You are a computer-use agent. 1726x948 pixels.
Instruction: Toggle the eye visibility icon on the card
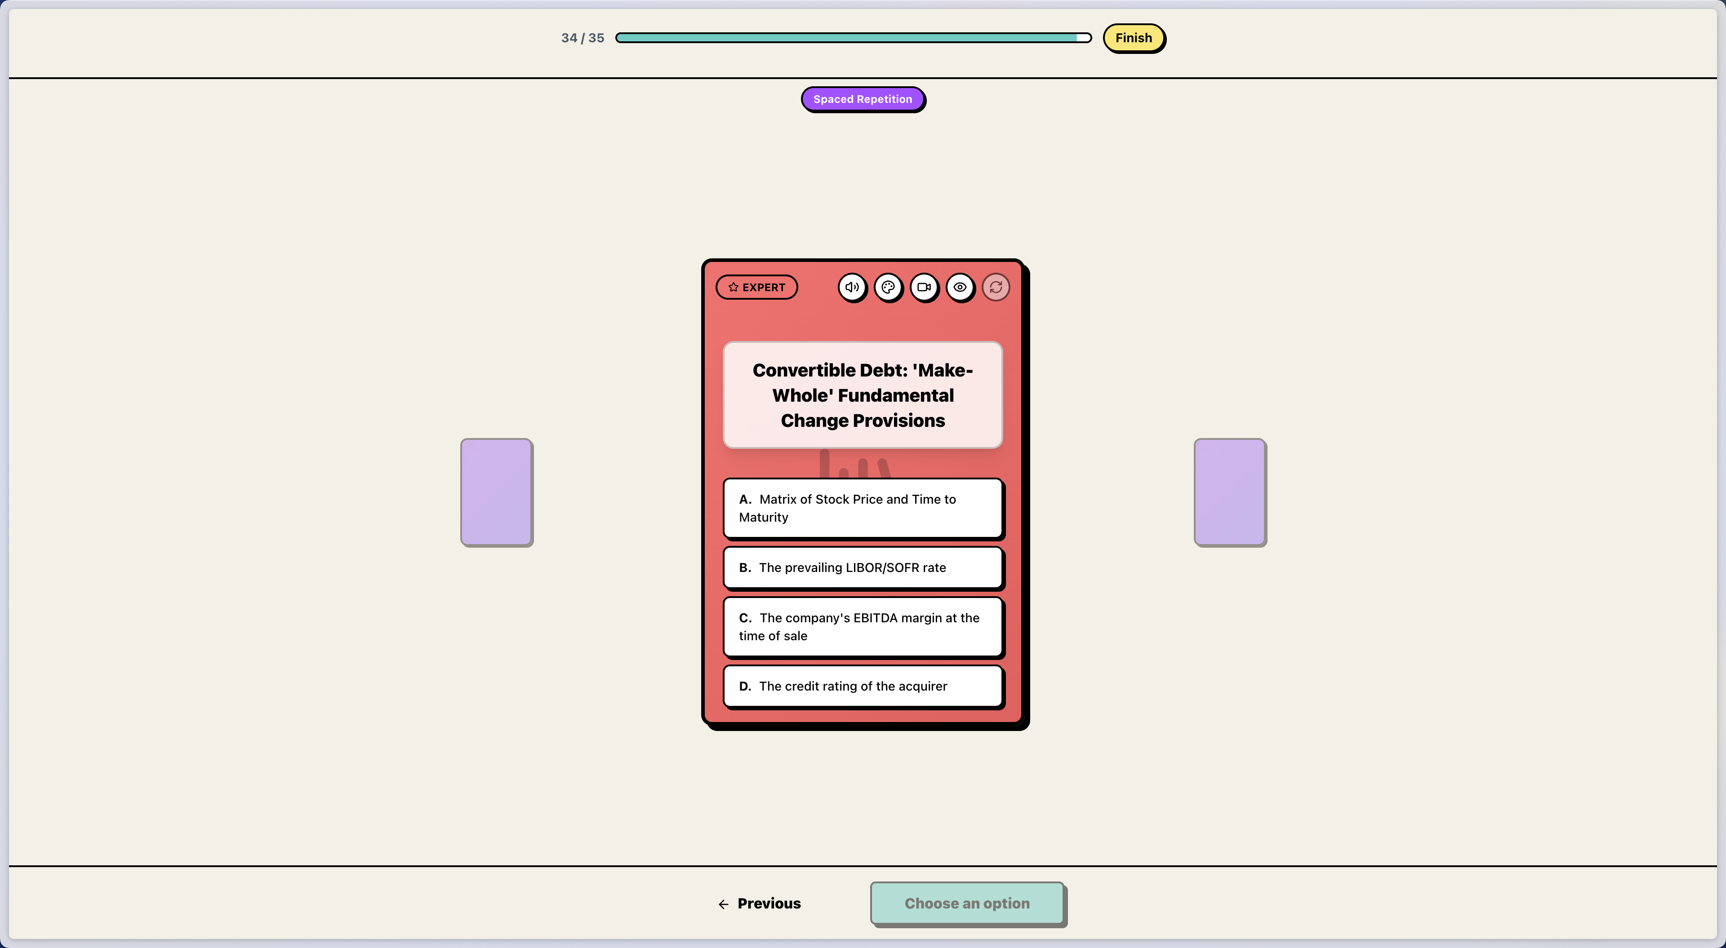[960, 288]
